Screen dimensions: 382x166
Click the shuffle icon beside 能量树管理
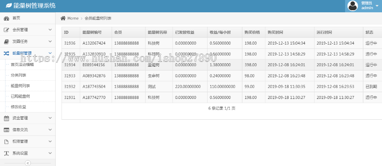(6, 53)
